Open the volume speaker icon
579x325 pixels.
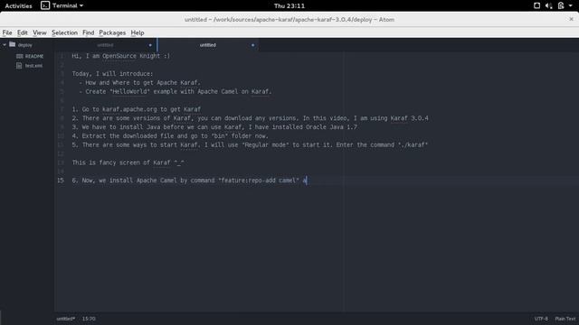click(549, 5)
